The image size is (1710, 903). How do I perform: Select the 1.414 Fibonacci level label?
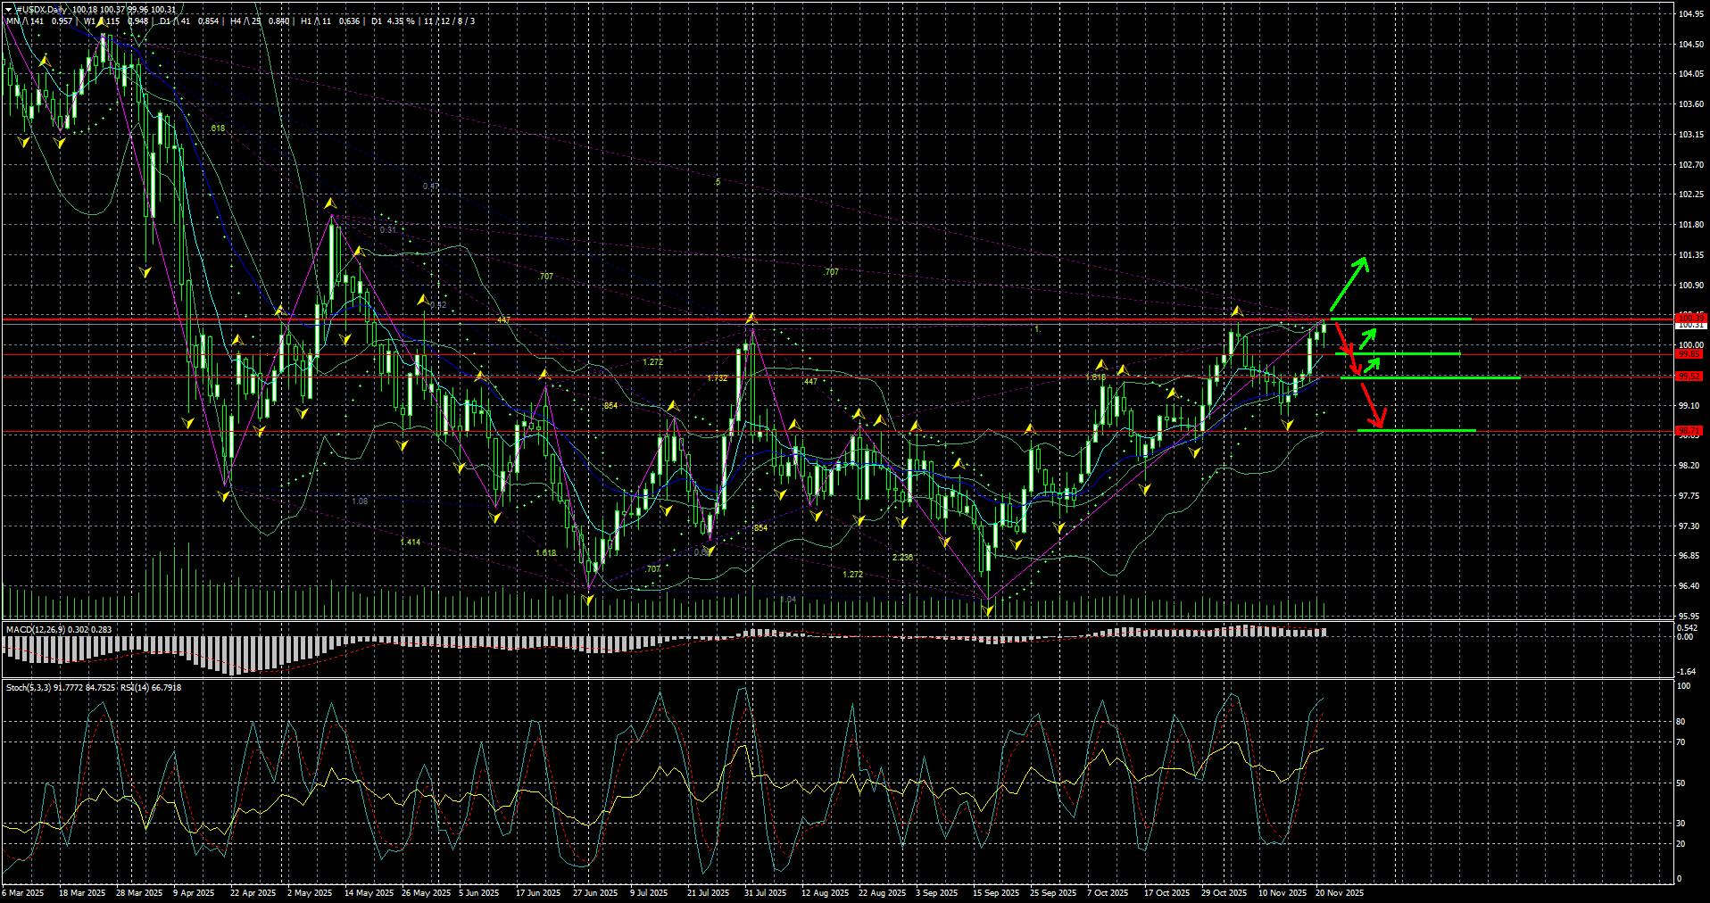411,542
